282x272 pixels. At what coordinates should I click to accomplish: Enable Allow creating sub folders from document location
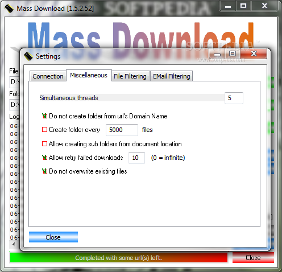click(44, 143)
